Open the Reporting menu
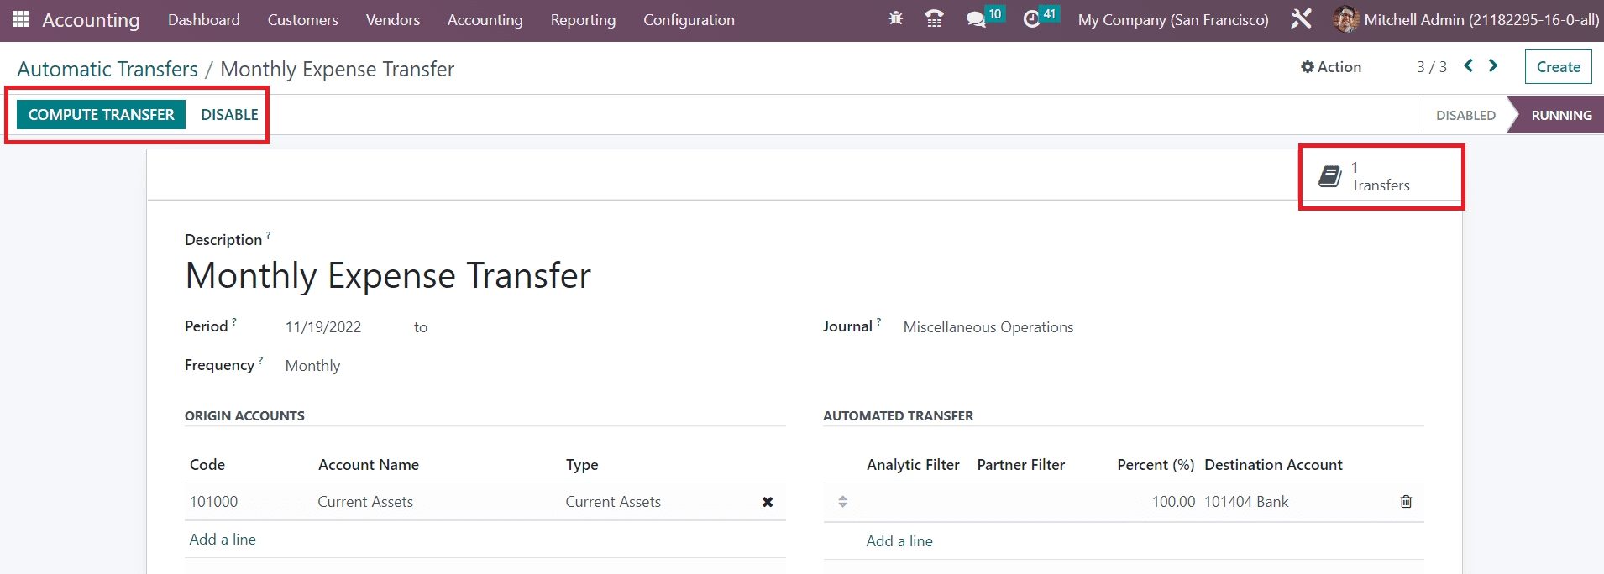Screen dimensions: 1604x574 coord(582,19)
